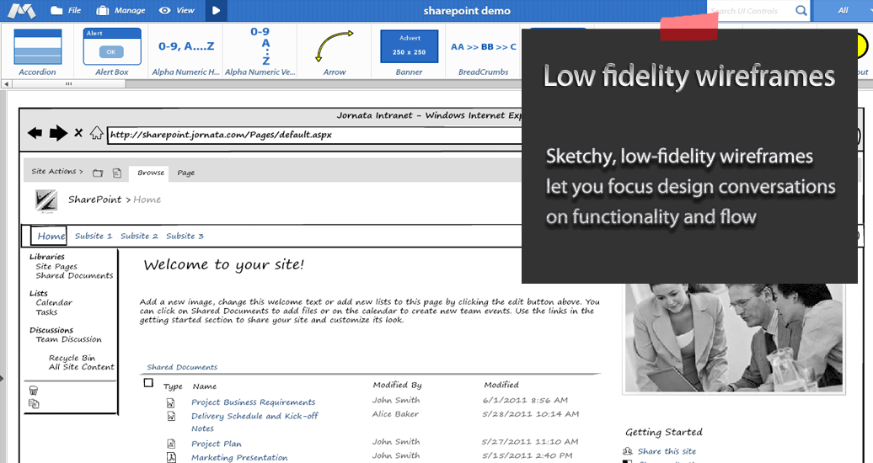Click the Play preview button

217,11
